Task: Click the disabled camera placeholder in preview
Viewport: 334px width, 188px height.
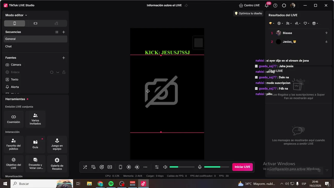Action: (161, 92)
